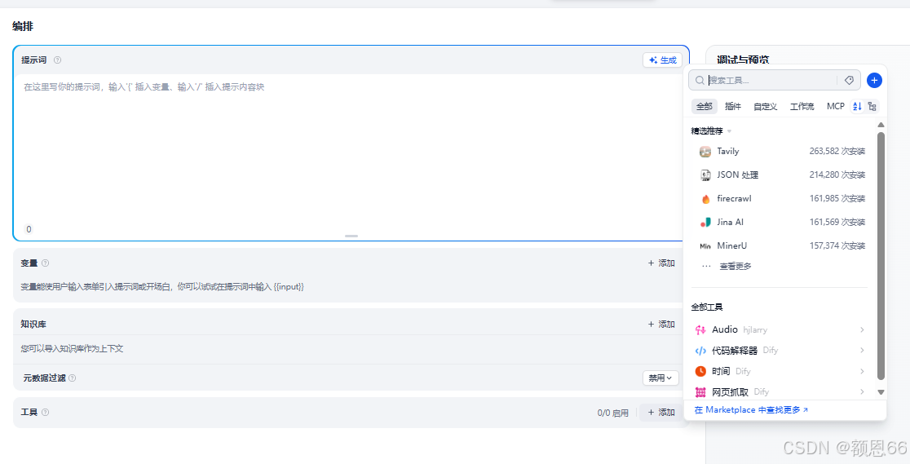Click the tool list scrollbar up arrow
The width and height of the screenshot is (910, 464).
coord(881,125)
